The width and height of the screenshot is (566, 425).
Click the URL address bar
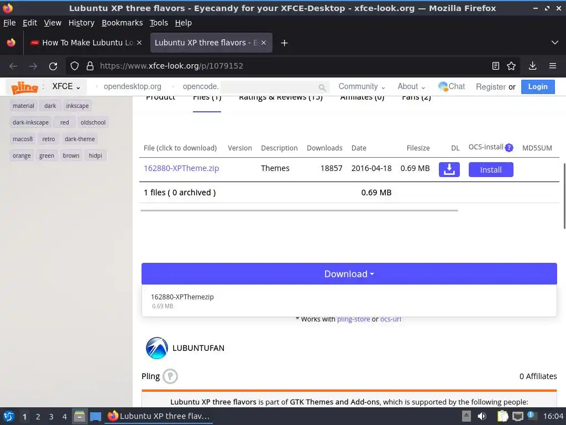pyautogui.click(x=292, y=66)
